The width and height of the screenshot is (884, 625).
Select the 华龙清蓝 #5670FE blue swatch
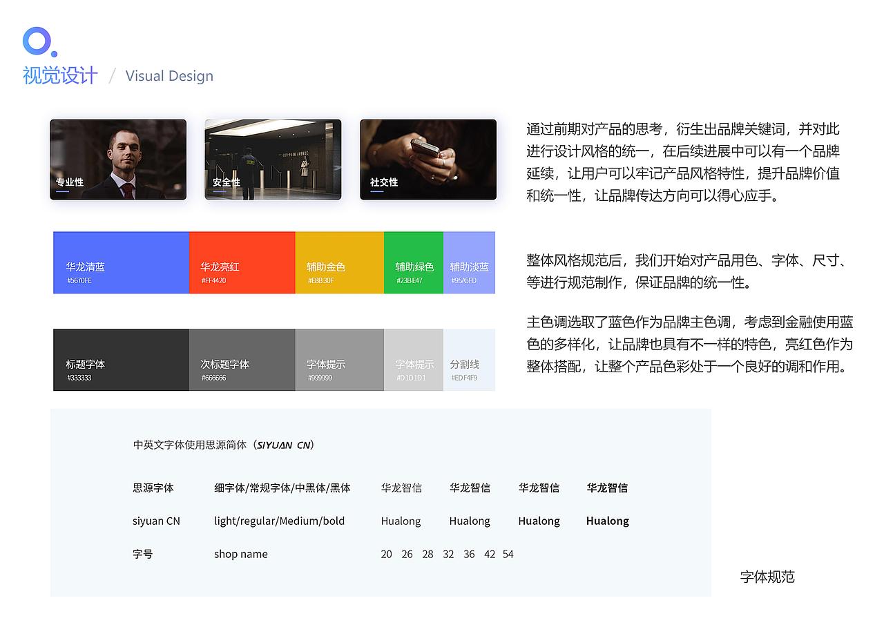pos(121,262)
